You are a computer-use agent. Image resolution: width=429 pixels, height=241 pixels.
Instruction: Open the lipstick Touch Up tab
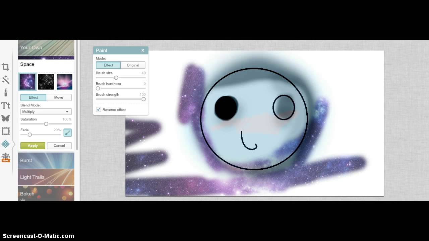coord(6,92)
